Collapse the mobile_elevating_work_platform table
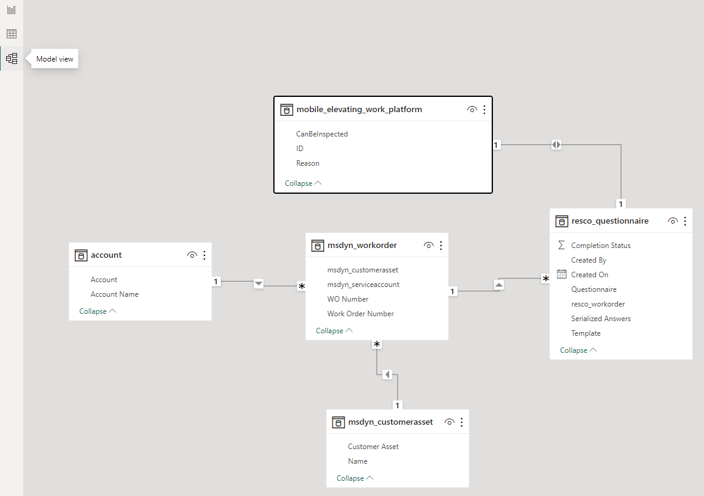This screenshot has height=496, width=704. (303, 183)
